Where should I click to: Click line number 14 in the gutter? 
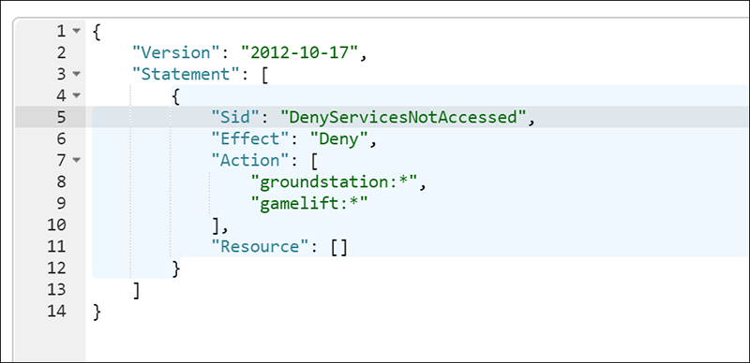[57, 311]
